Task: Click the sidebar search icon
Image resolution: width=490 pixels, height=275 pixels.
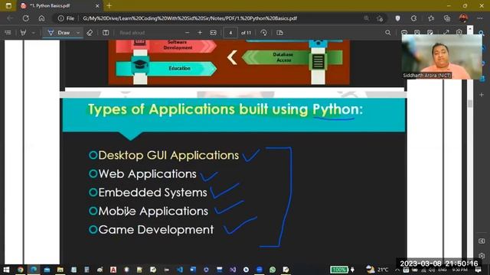Action: 482,33
